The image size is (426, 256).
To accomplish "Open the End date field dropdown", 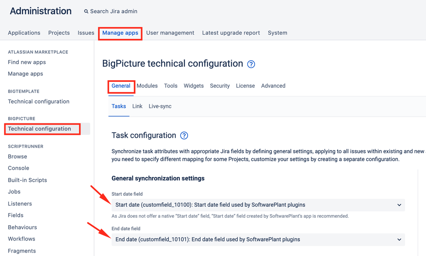I will [x=258, y=239].
